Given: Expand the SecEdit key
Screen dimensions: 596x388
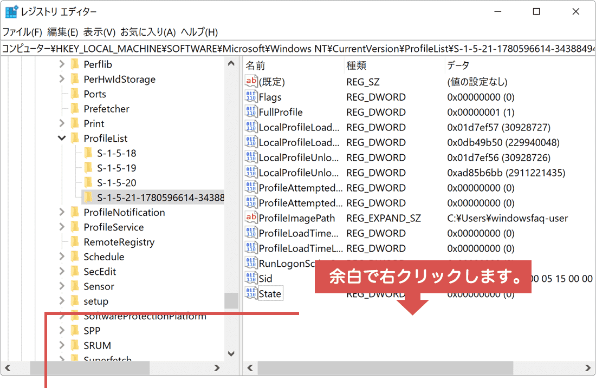Looking at the screenshot, I should [x=62, y=272].
